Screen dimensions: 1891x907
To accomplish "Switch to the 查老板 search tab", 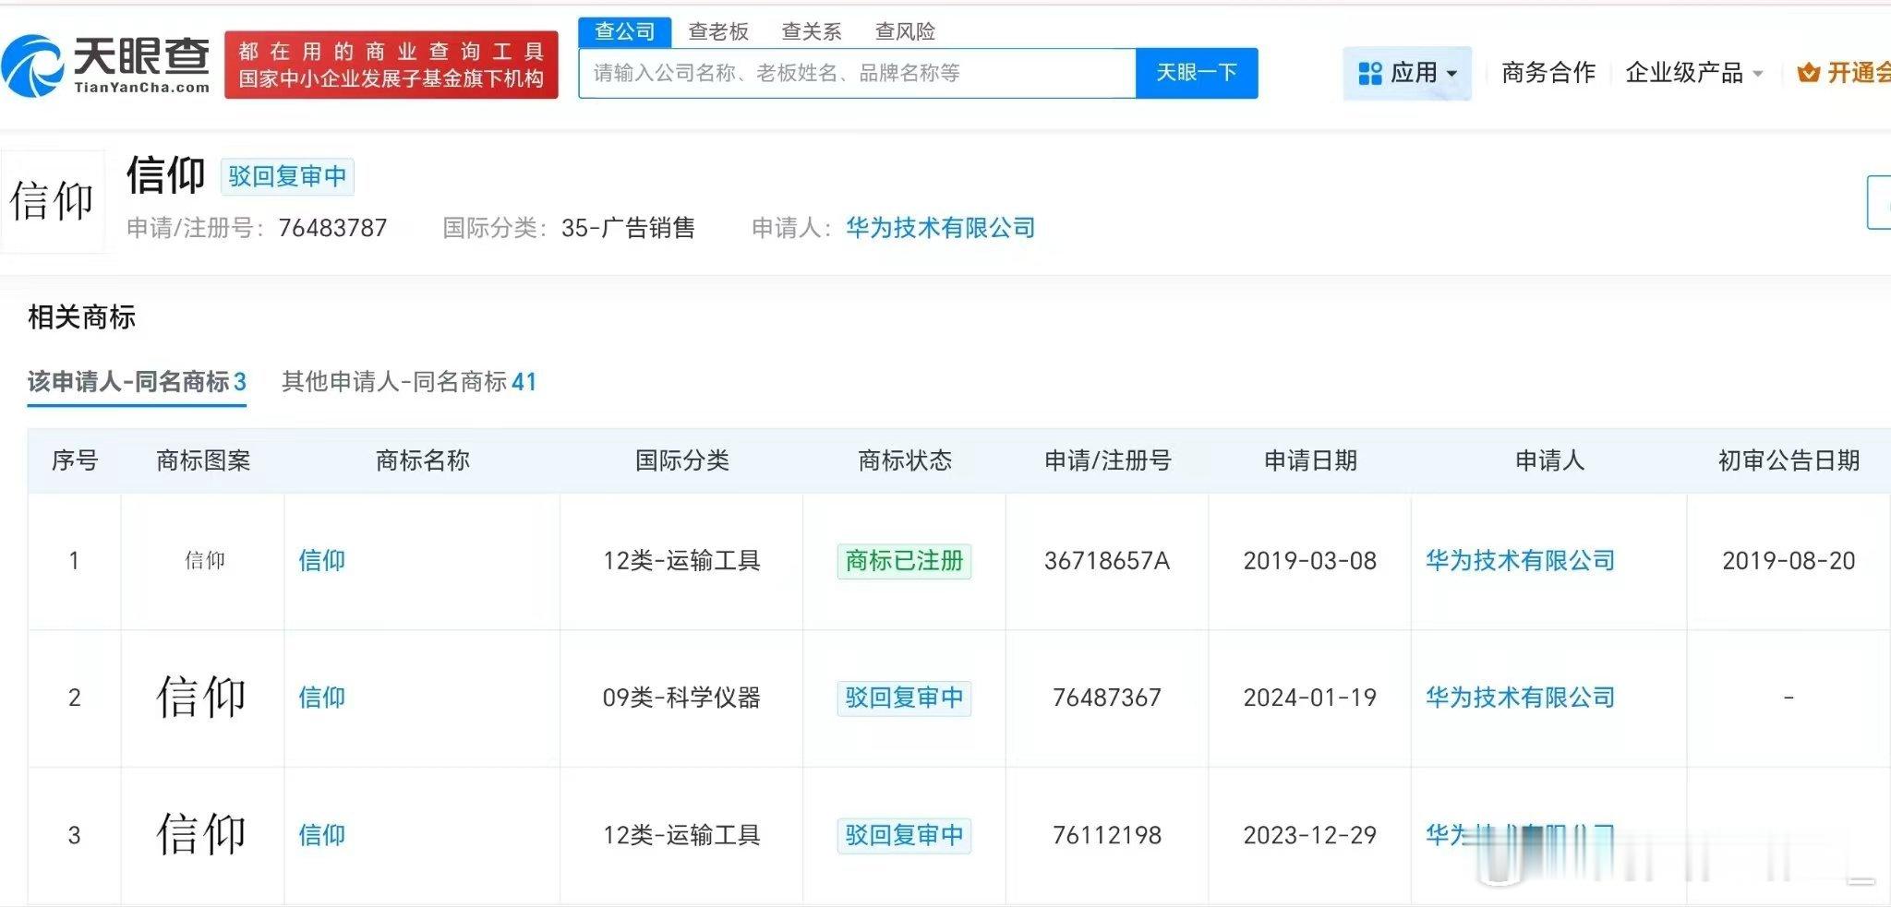I will (718, 31).
